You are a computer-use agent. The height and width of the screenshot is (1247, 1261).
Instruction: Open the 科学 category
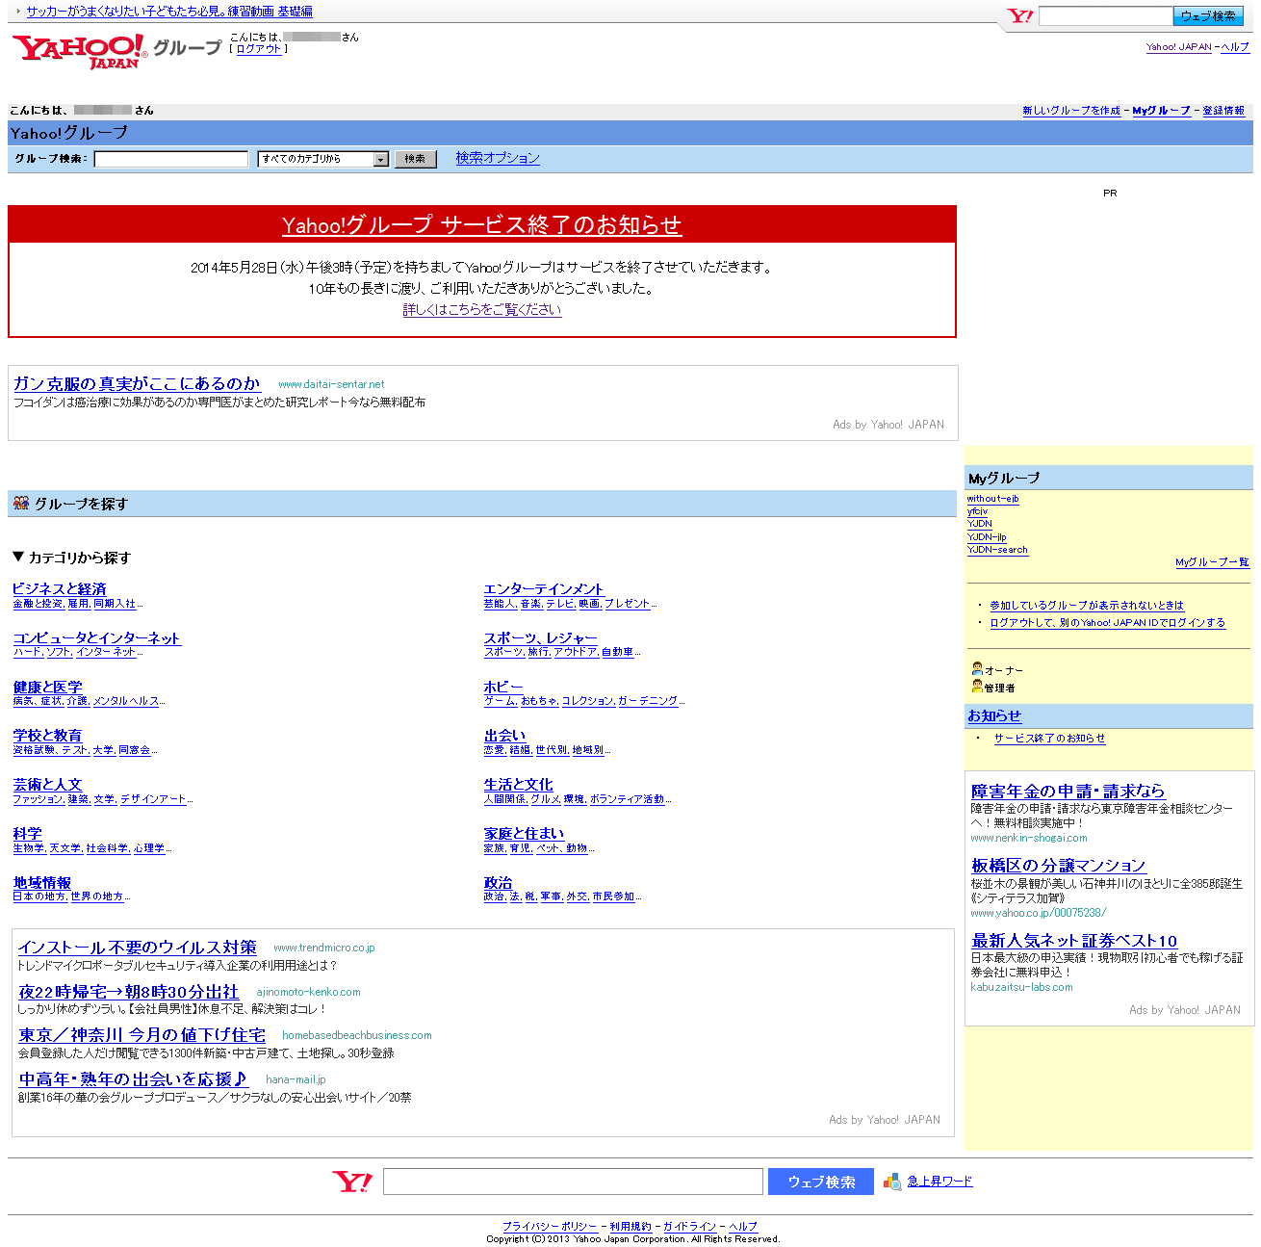point(27,834)
